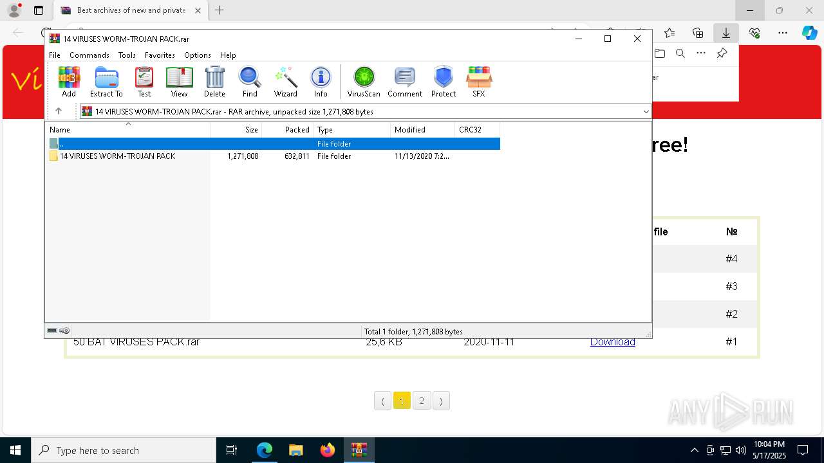This screenshot has height=463, width=824.
Task: Click the 50 BAT VIRUSES PACK.rar filename
Action: pyautogui.click(x=136, y=341)
